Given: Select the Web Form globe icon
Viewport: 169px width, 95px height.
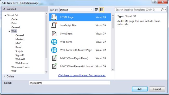Looking at the screenshot, I should (54, 42).
